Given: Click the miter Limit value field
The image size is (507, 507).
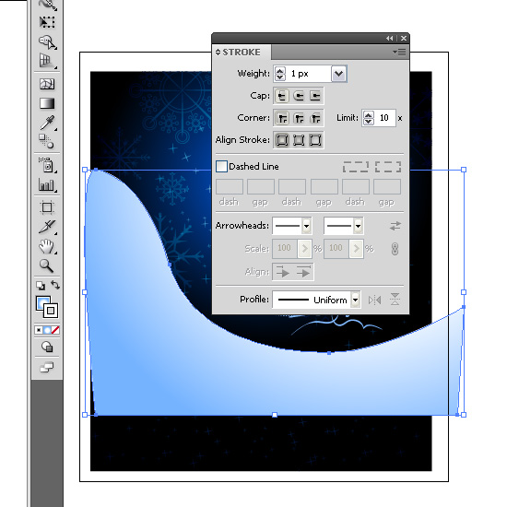Looking at the screenshot, I should coord(384,118).
